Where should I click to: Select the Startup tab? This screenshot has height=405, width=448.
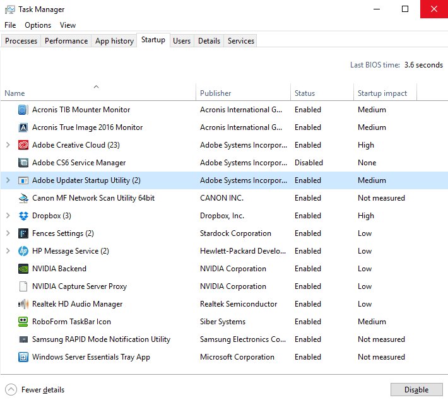click(153, 40)
